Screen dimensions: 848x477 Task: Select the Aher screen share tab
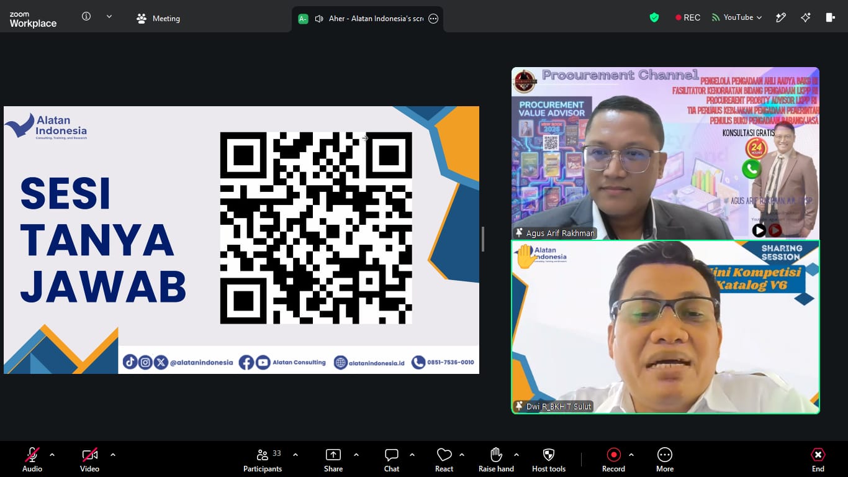coord(368,19)
